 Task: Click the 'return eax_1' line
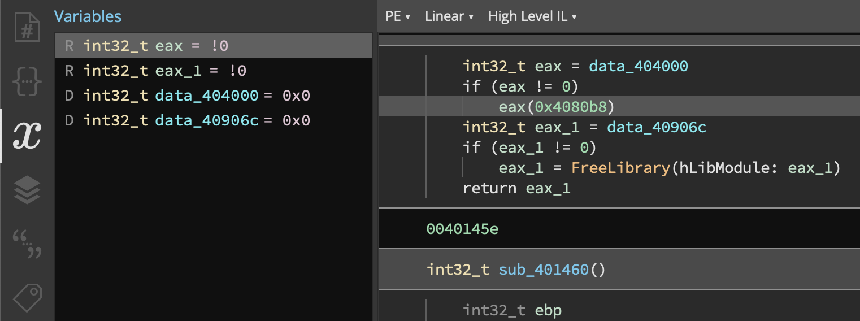point(516,188)
